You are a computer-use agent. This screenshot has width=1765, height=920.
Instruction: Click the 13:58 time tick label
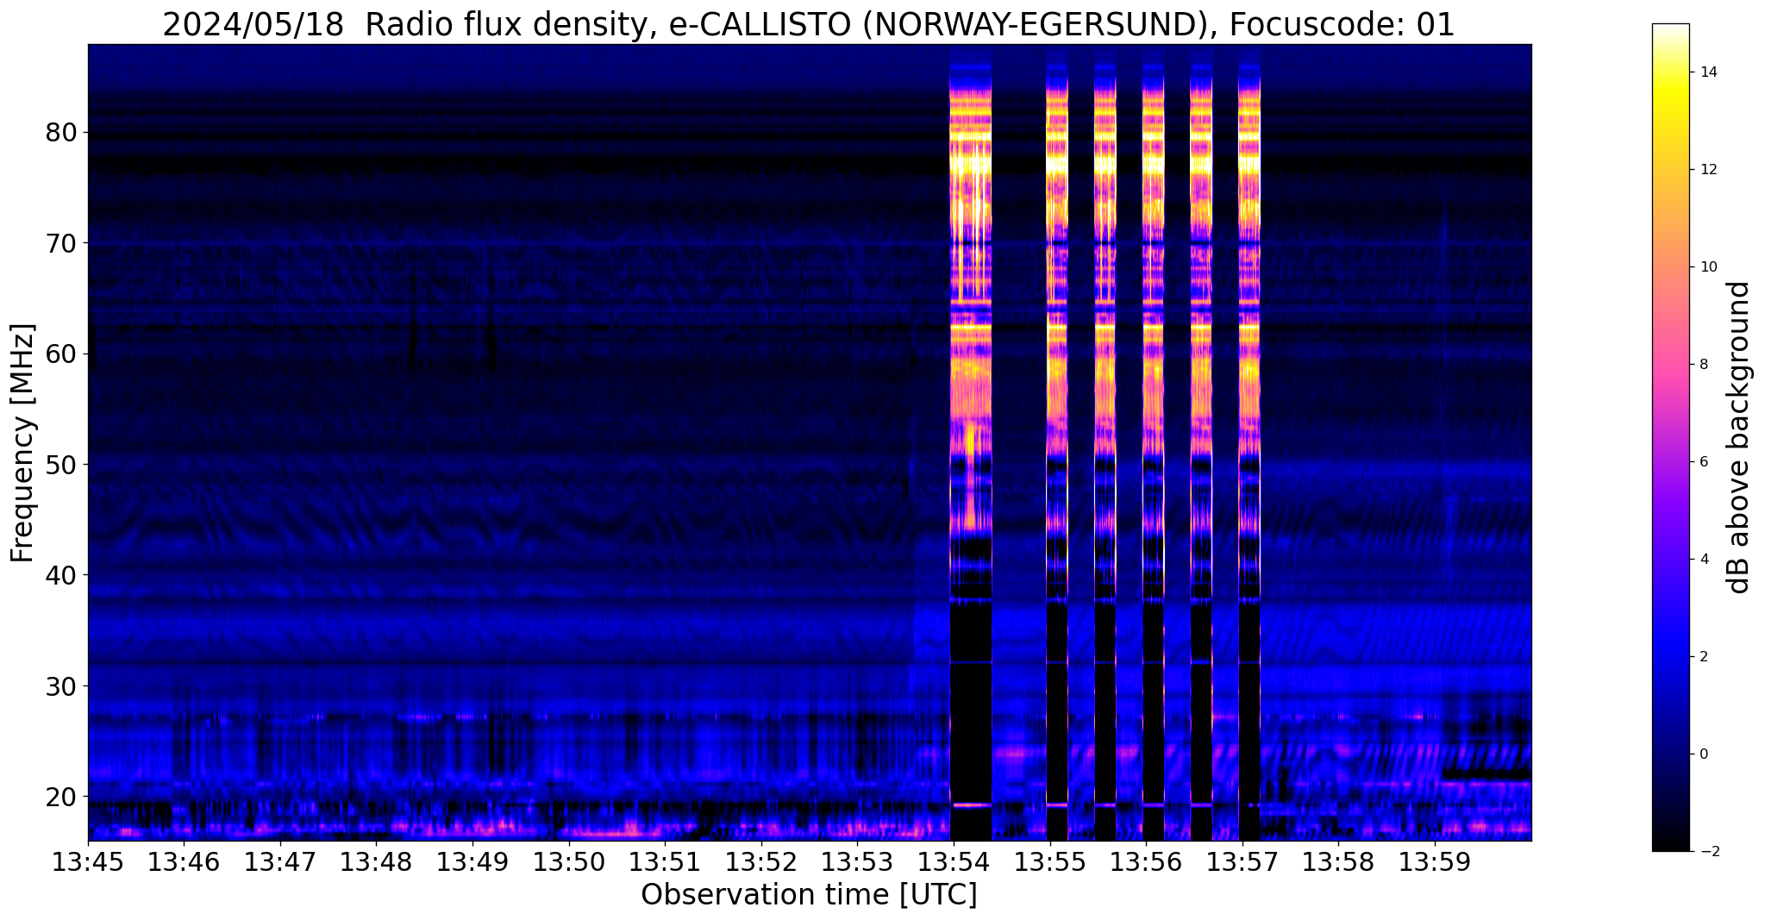point(1339,862)
